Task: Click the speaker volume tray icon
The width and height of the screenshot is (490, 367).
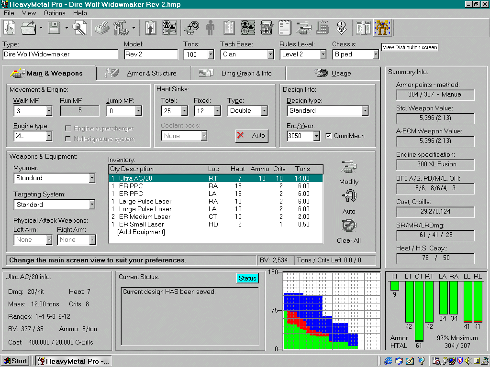Action: point(467,361)
